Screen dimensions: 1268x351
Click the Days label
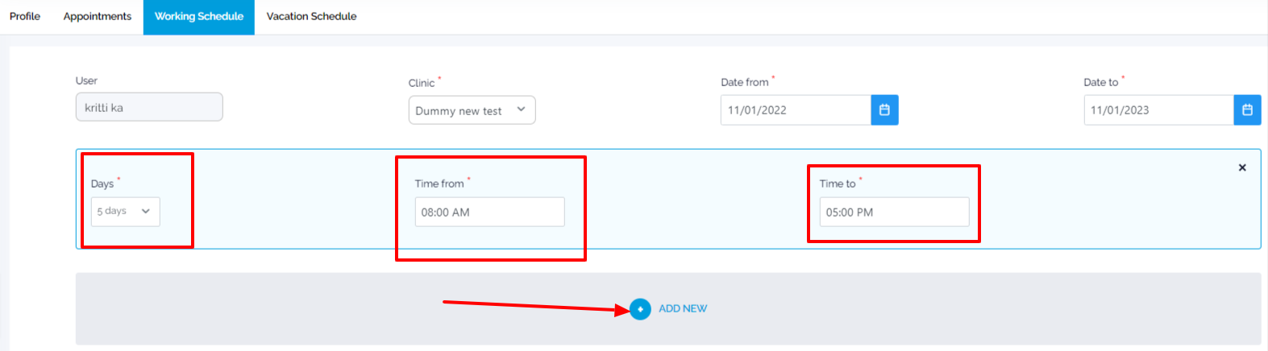point(102,184)
